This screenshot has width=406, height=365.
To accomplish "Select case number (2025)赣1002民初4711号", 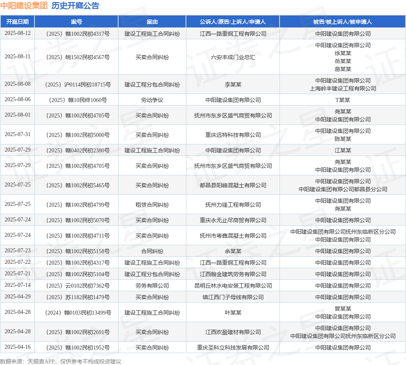I will [78, 236].
